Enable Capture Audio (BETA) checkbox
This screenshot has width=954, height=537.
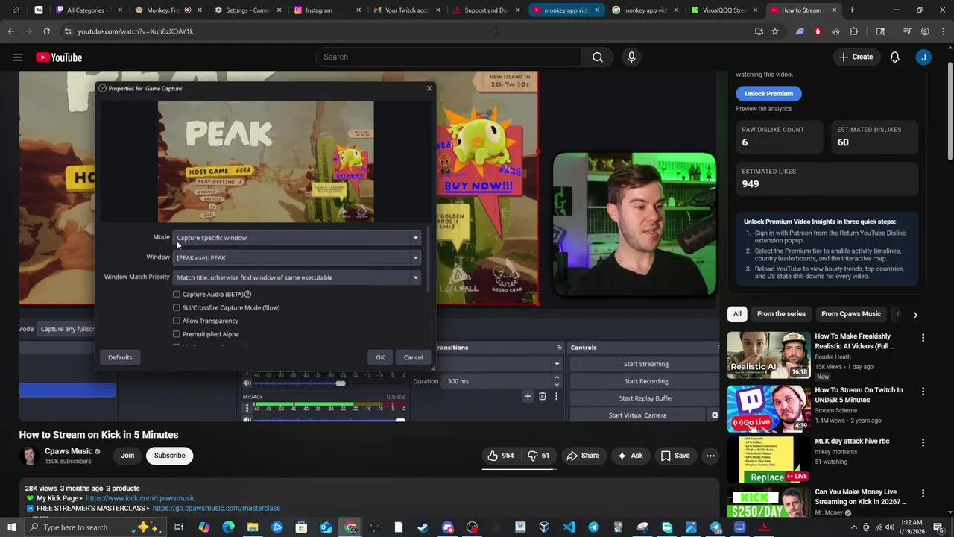click(x=177, y=294)
